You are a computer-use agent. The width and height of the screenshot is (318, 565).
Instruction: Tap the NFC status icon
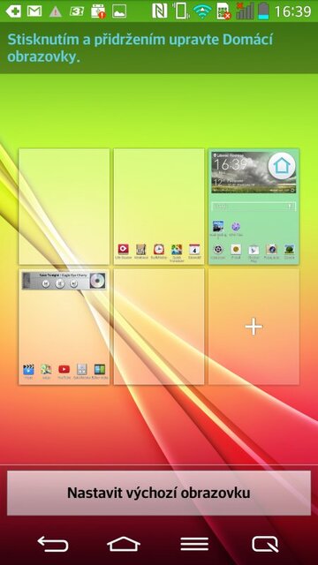(159, 11)
